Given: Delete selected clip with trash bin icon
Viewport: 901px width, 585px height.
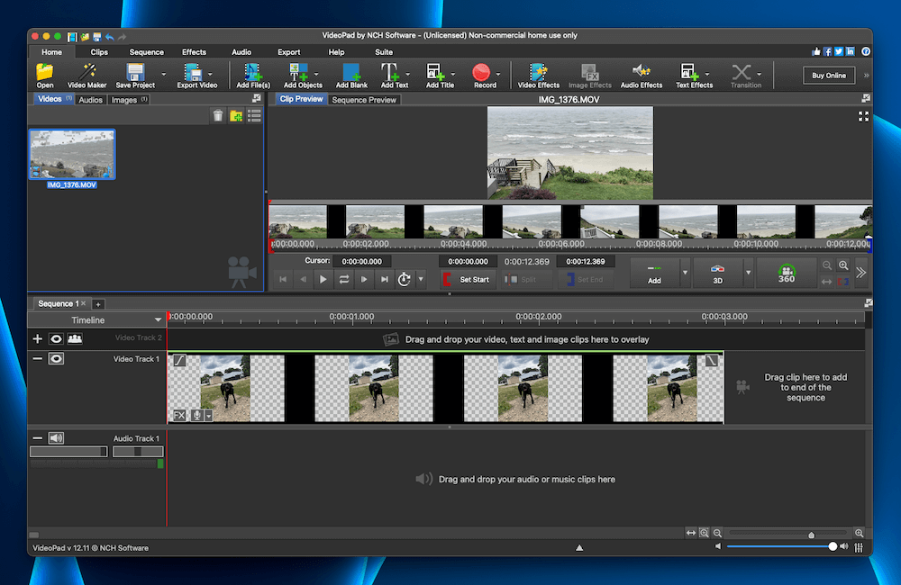Looking at the screenshot, I should click(x=218, y=116).
